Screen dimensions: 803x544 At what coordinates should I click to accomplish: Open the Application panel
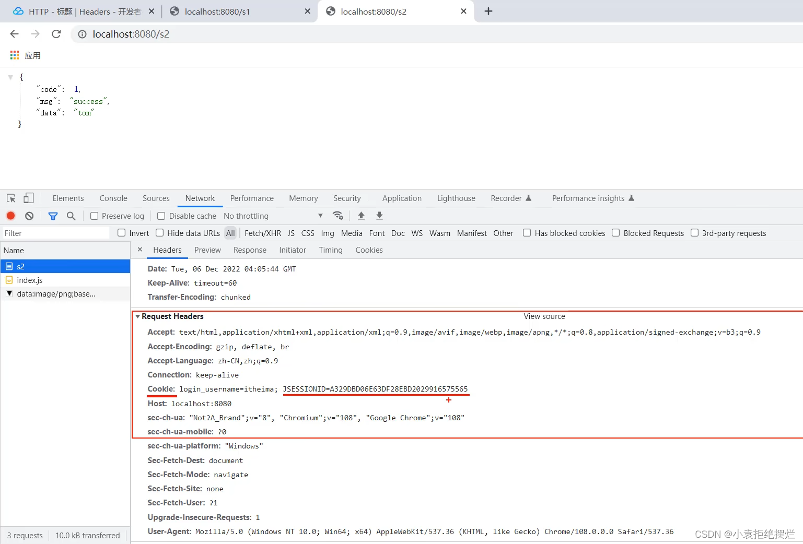pos(402,198)
